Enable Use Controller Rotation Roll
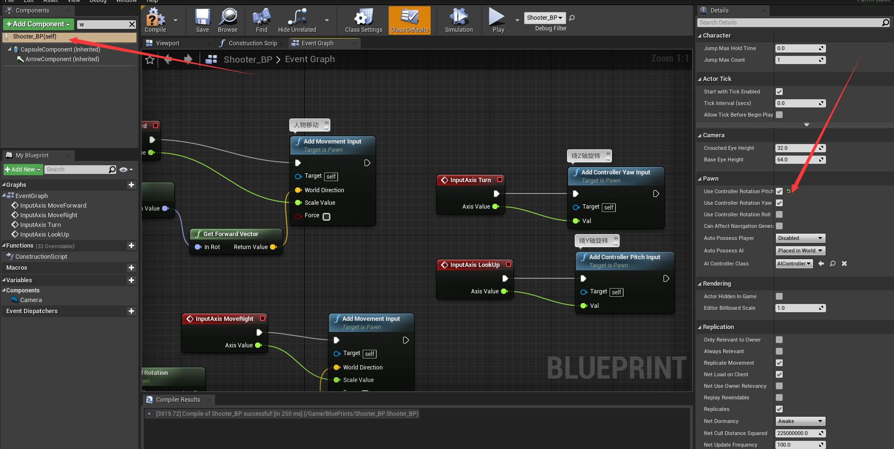Screen dimensions: 894x449 coord(779,214)
